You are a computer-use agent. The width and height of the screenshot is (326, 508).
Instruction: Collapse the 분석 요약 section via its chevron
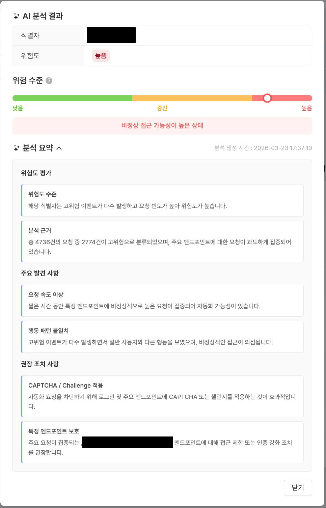pos(60,148)
